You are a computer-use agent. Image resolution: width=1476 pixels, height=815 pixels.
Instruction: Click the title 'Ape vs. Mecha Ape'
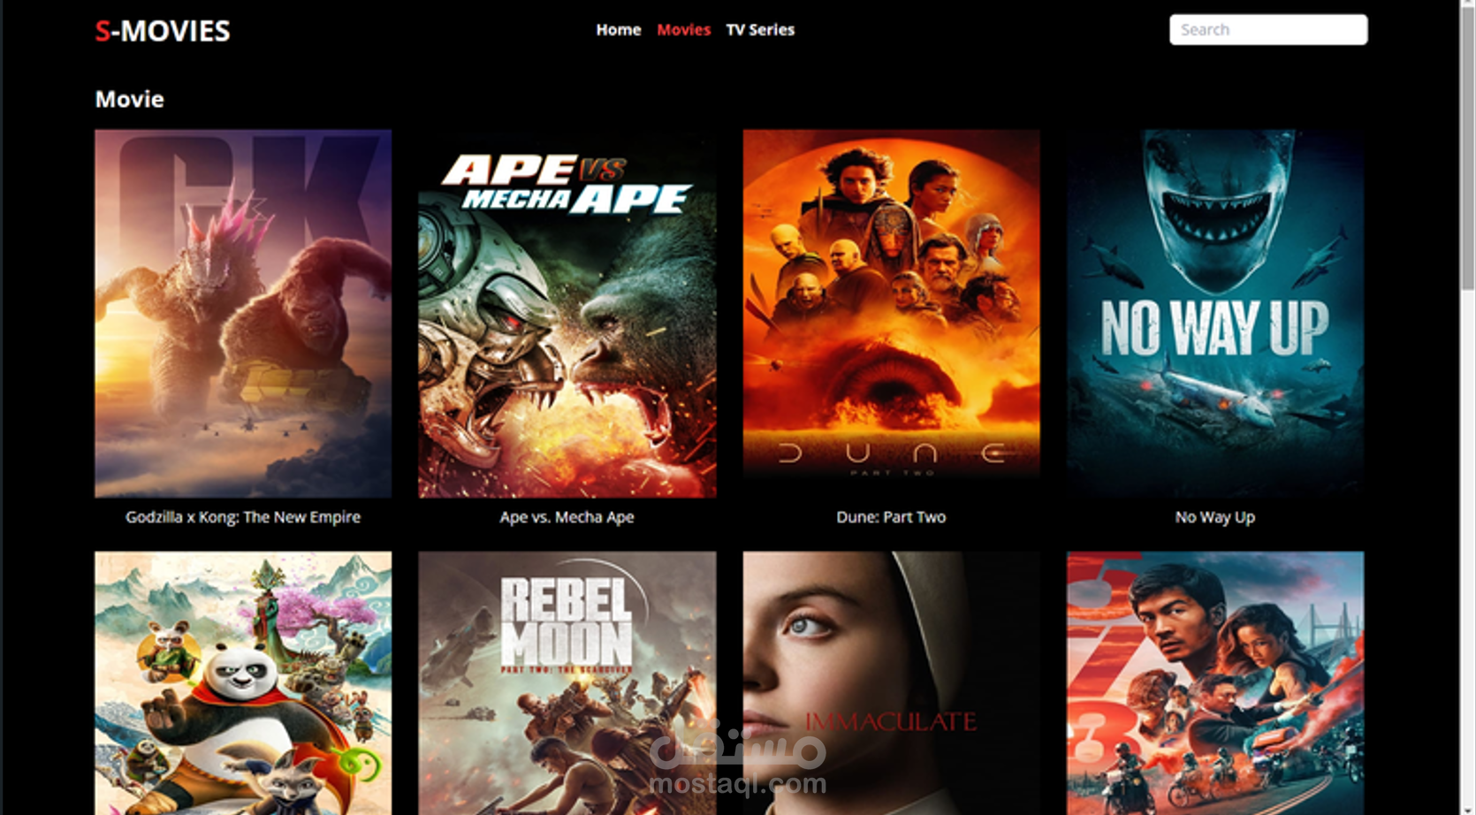pyautogui.click(x=567, y=517)
